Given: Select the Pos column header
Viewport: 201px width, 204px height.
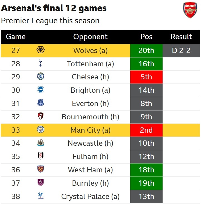Looking at the screenshot, I should [x=146, y=37].
